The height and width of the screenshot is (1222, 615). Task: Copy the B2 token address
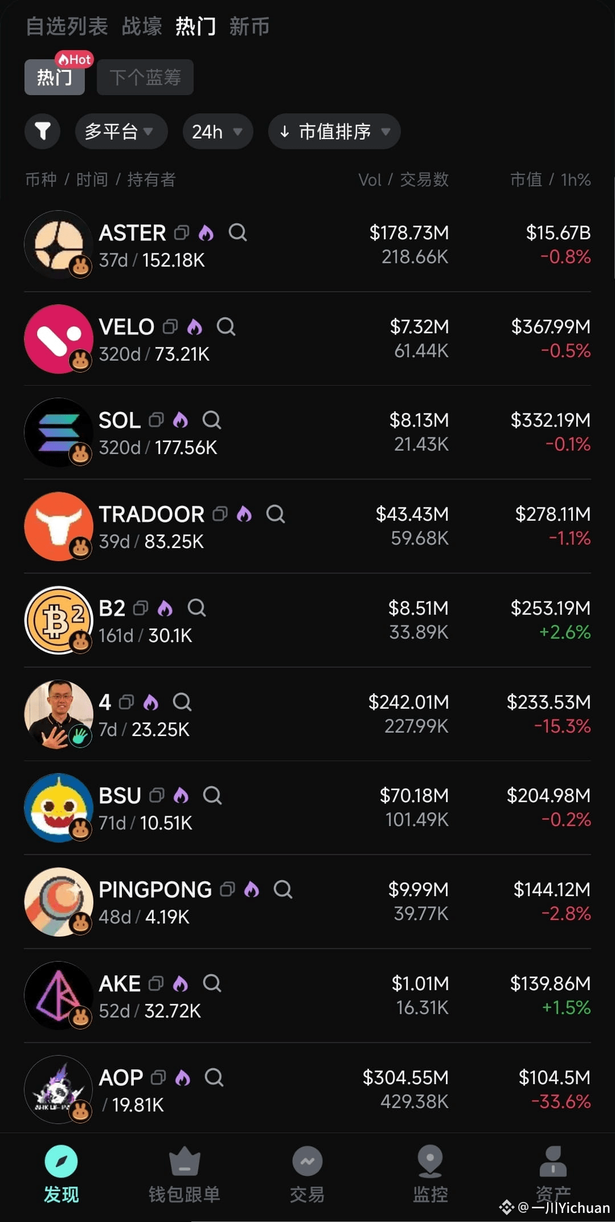click(141, 608)
